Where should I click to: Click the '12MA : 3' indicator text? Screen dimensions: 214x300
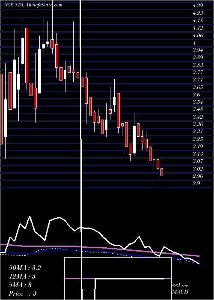pyautogui.click(x=22, y=276)
